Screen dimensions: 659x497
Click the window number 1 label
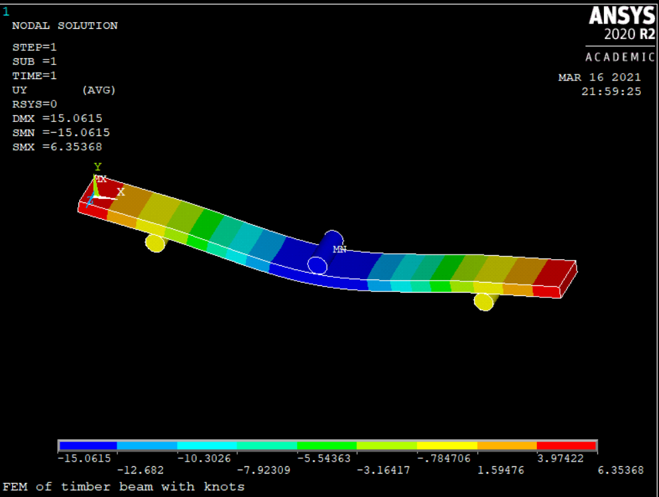(x=6, y=12)
